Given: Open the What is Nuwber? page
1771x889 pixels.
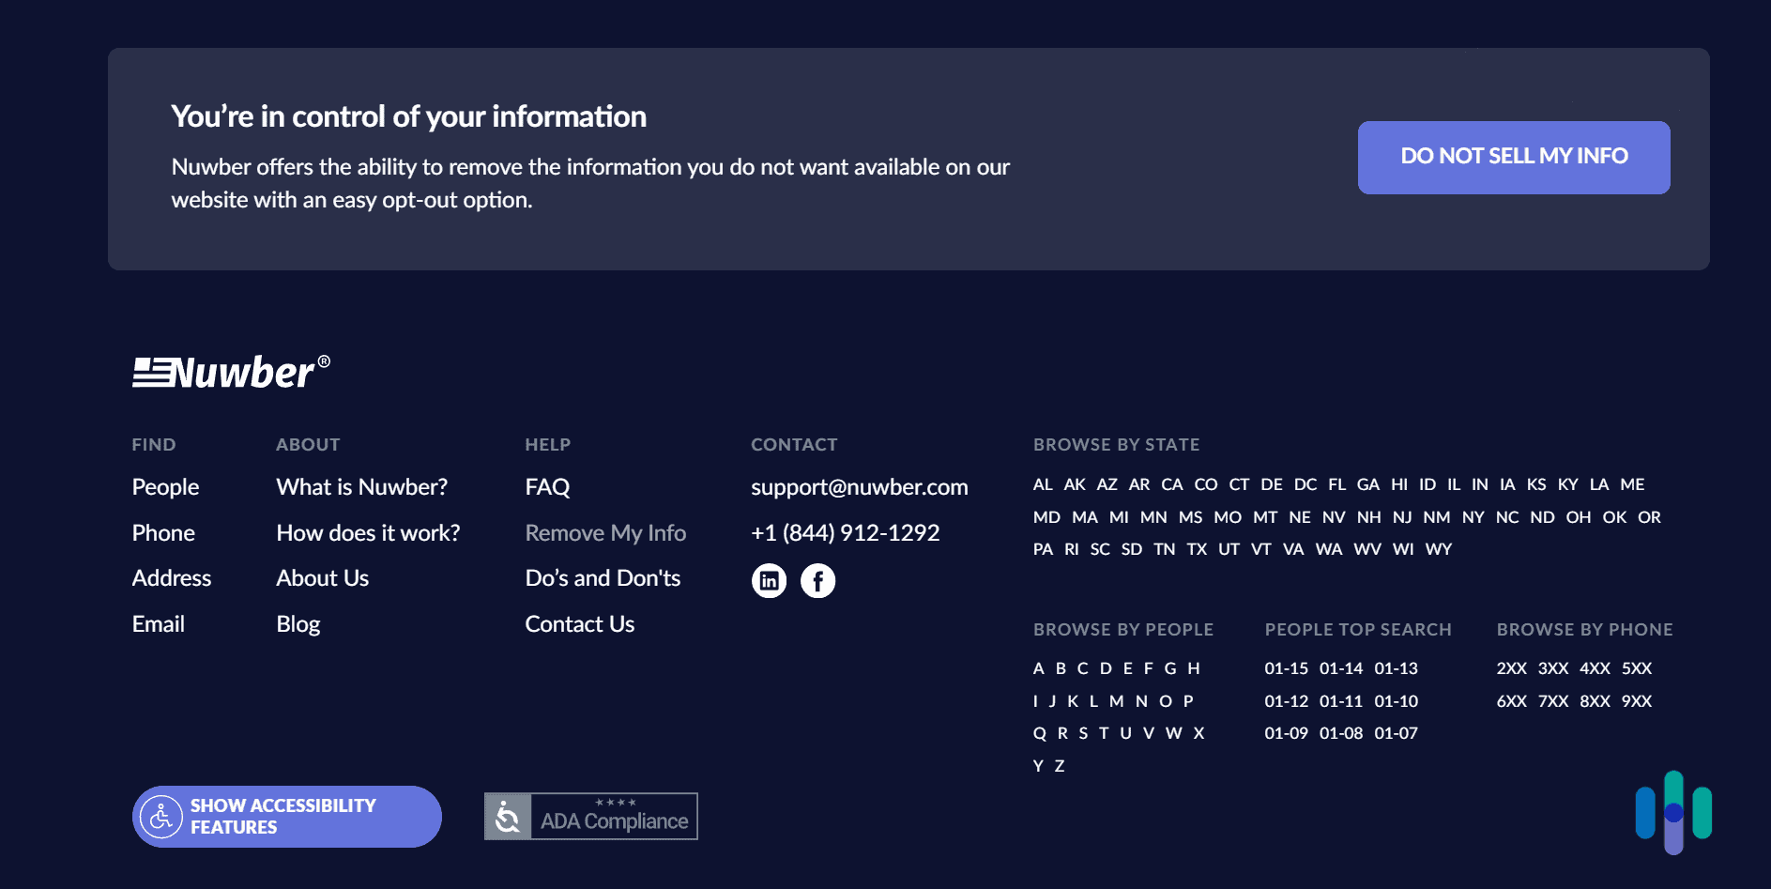Looking at the screenshot, I should 361,486.
